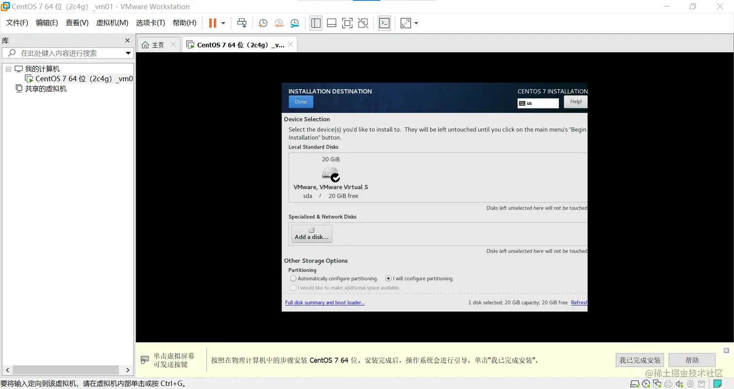This screenshot has width=734, height=389.
Task: Click the USB camera device status icon
Action: 690,384
